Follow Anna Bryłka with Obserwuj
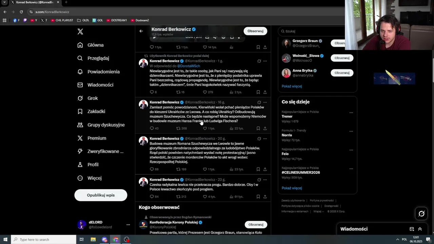The width and height of the screenshot is (434, 244). (x=342, y=73)
